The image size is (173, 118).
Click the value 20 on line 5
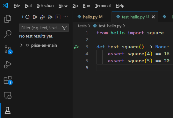coord(167,61)
